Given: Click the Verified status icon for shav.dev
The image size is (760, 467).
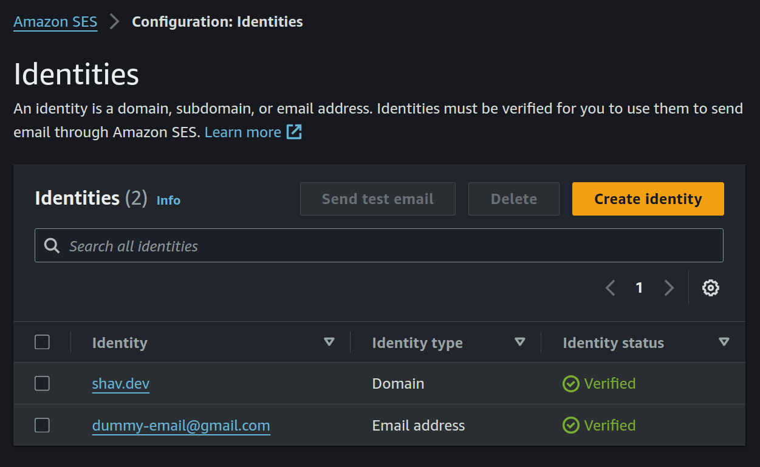Looking at the screenshot, I should pos(570,383).
